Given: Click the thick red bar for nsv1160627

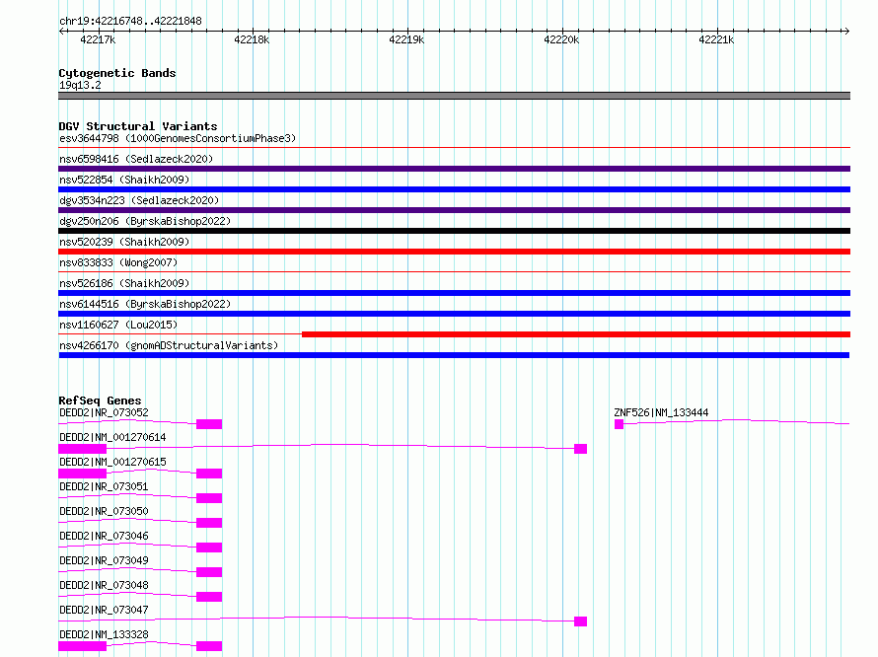Looking at the screenshot, I should [x=576, y=334].
